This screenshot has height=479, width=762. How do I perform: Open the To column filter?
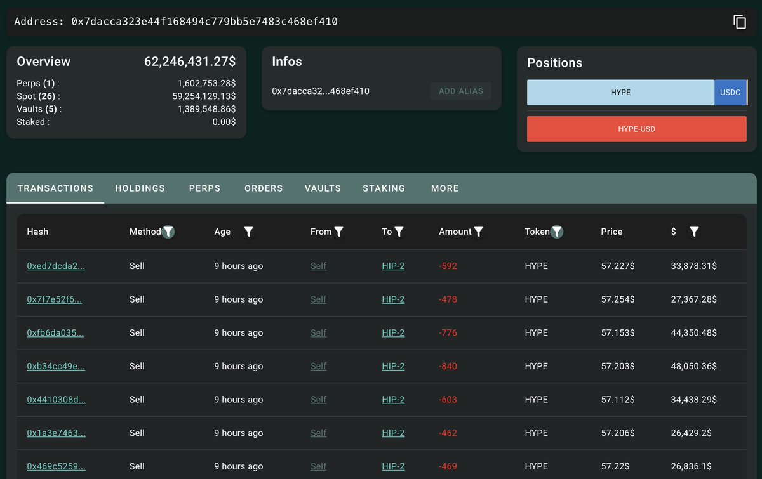[399, 232]
